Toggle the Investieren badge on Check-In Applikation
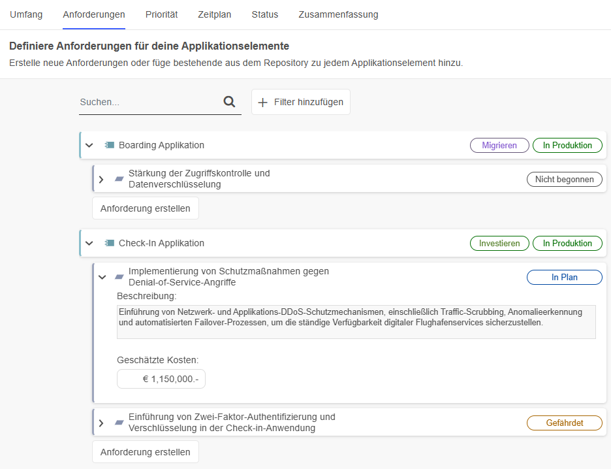Screen dimensions: 611x469 coord(499,242)
